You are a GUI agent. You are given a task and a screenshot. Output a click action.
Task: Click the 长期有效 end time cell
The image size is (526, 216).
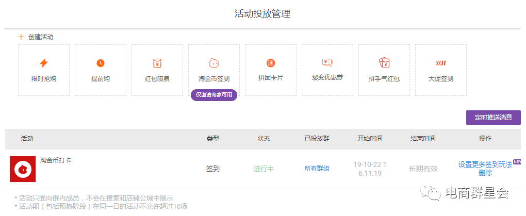pyautogui.click(x=423, y=169)
